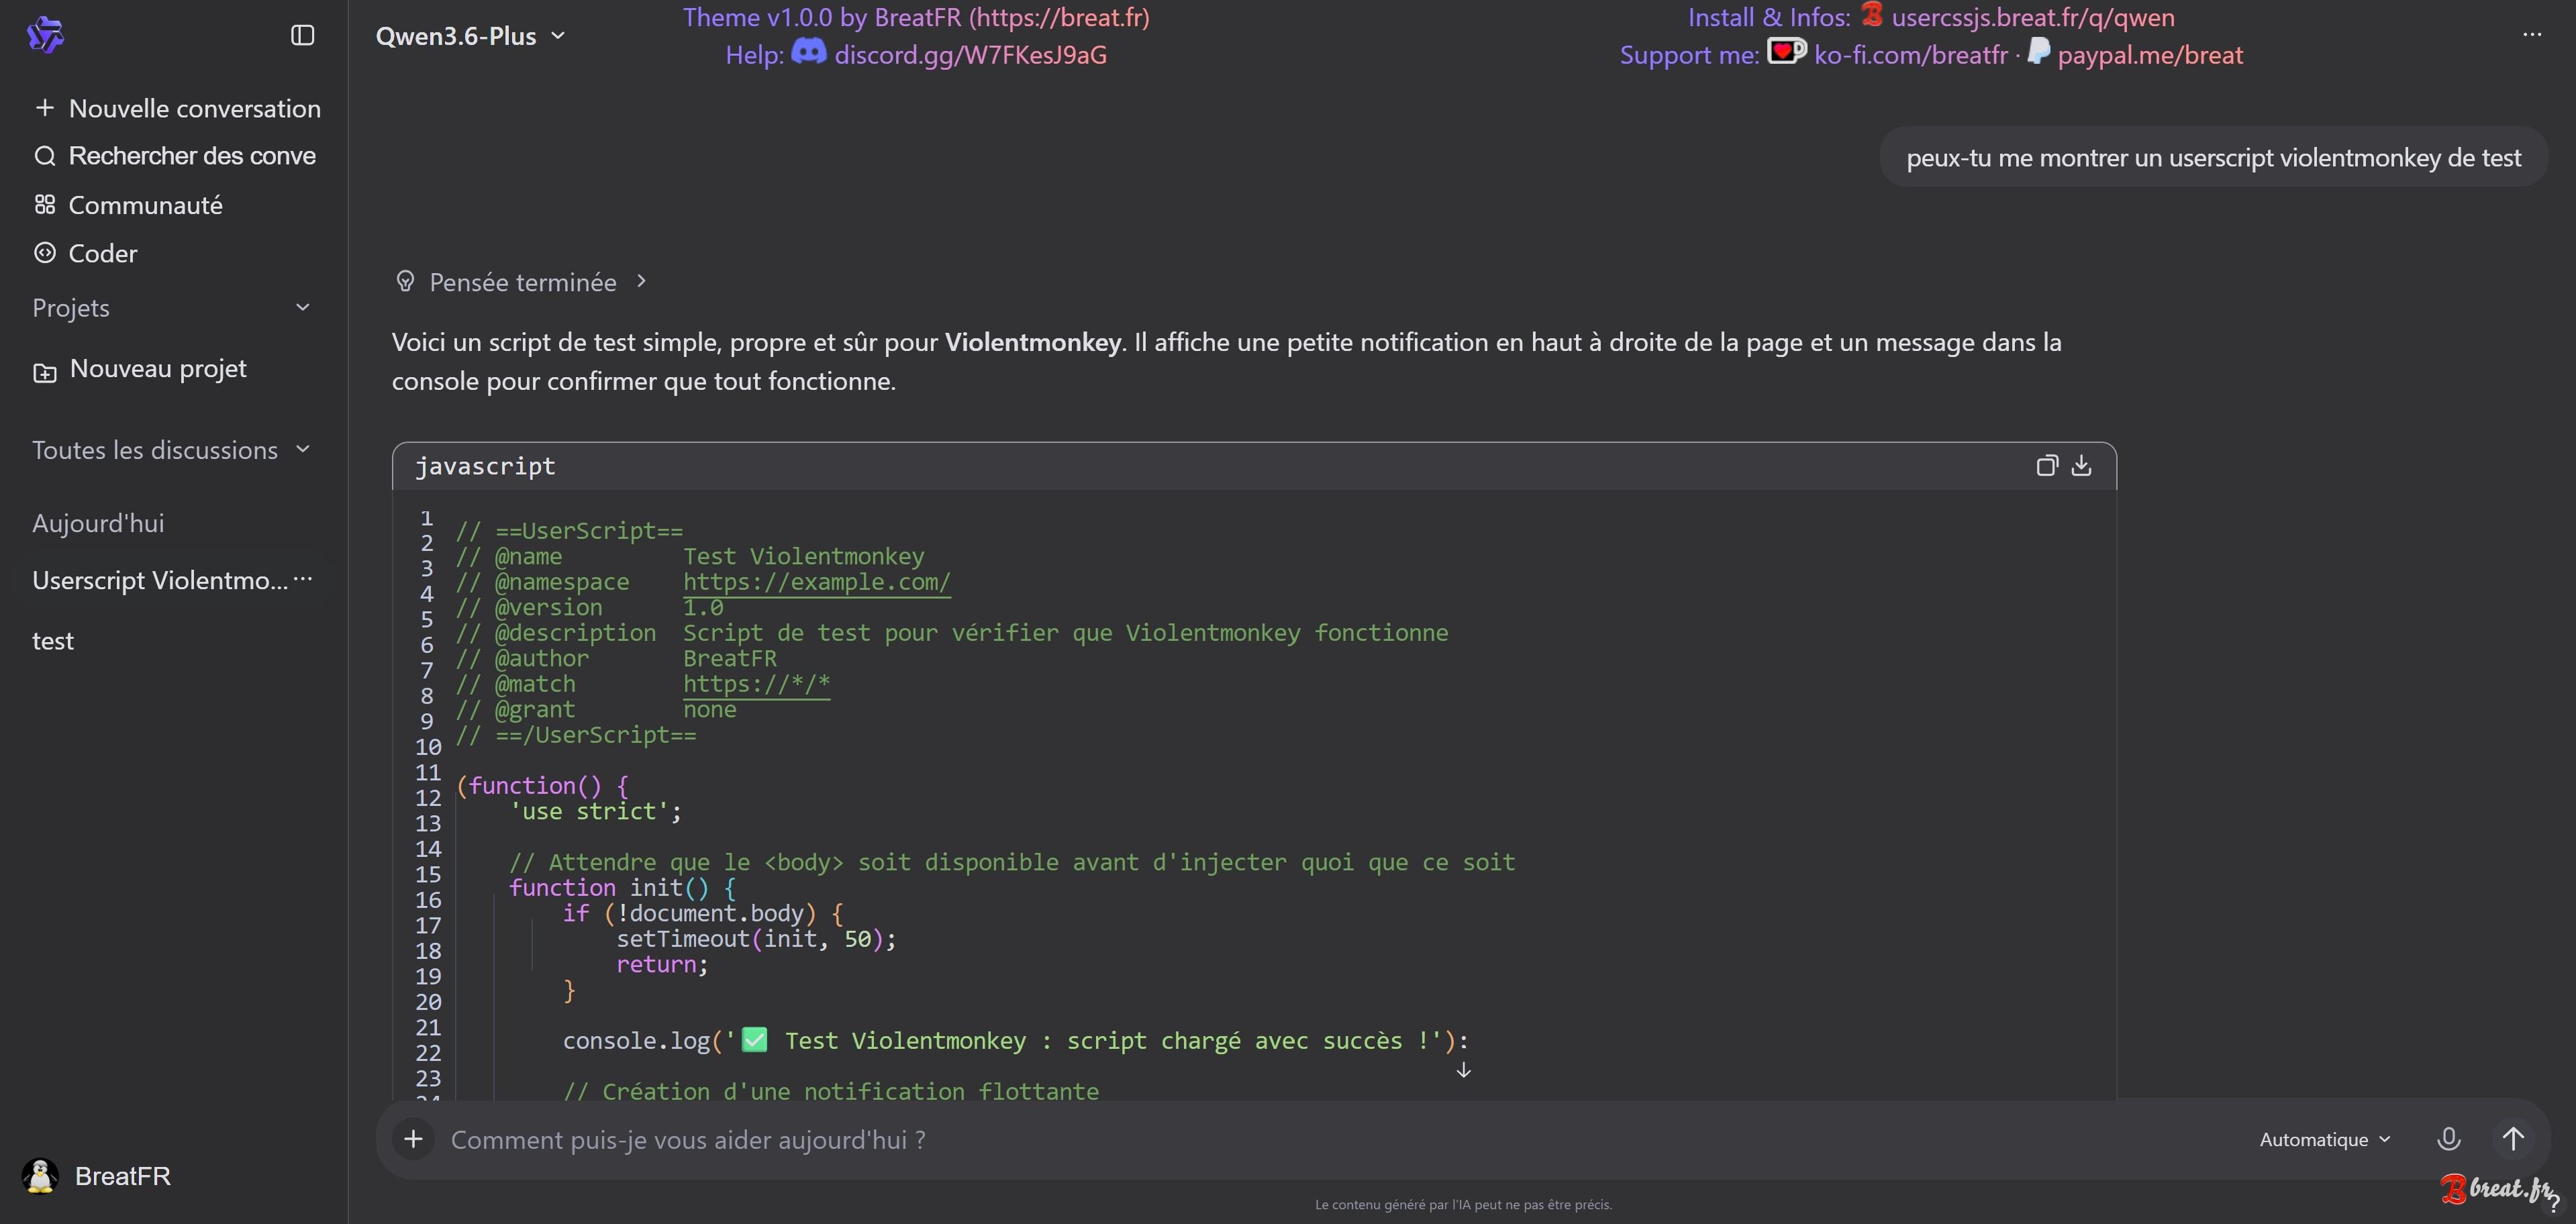Create a Nouveau projet
The height and width of the screenshot is (1224, 2576).
point(140,369)
